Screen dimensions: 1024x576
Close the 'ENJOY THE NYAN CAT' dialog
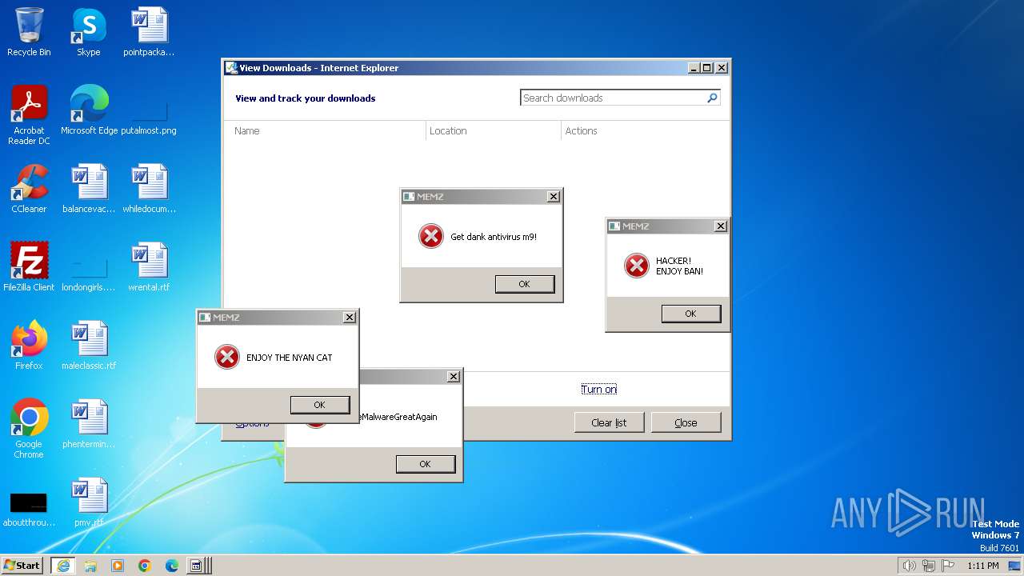[x=349, y=318]
